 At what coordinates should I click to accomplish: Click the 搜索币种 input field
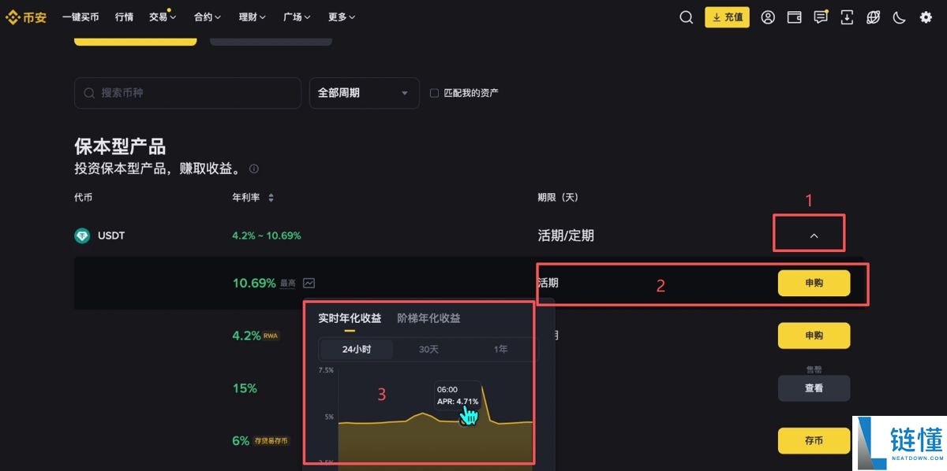[x=187, y=92]
